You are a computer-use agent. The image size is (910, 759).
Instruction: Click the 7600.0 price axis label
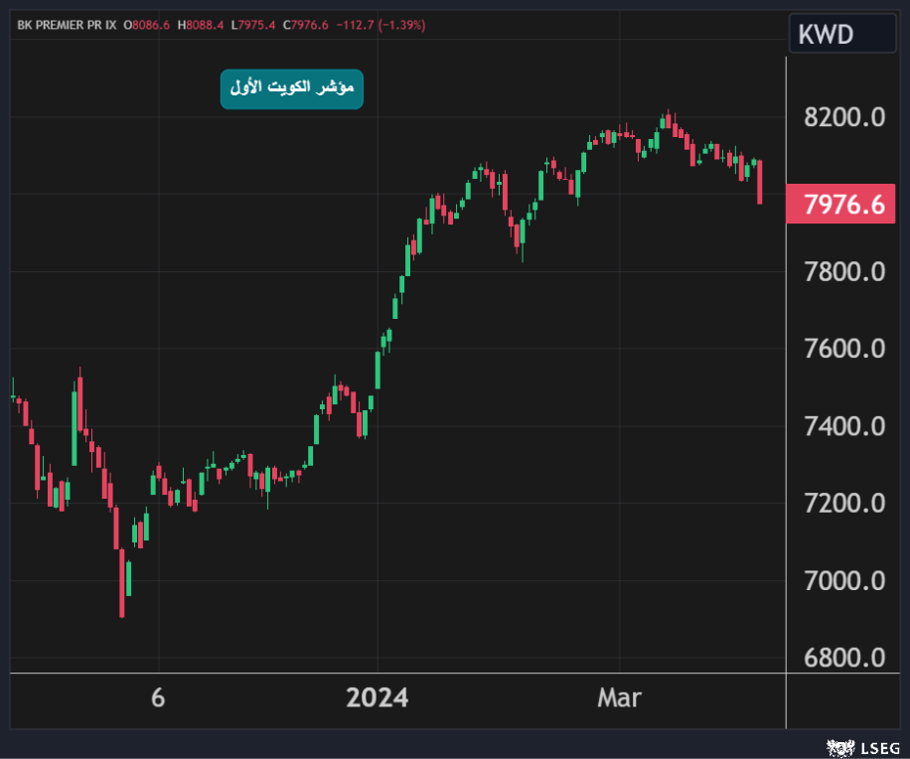coord(843,349)
